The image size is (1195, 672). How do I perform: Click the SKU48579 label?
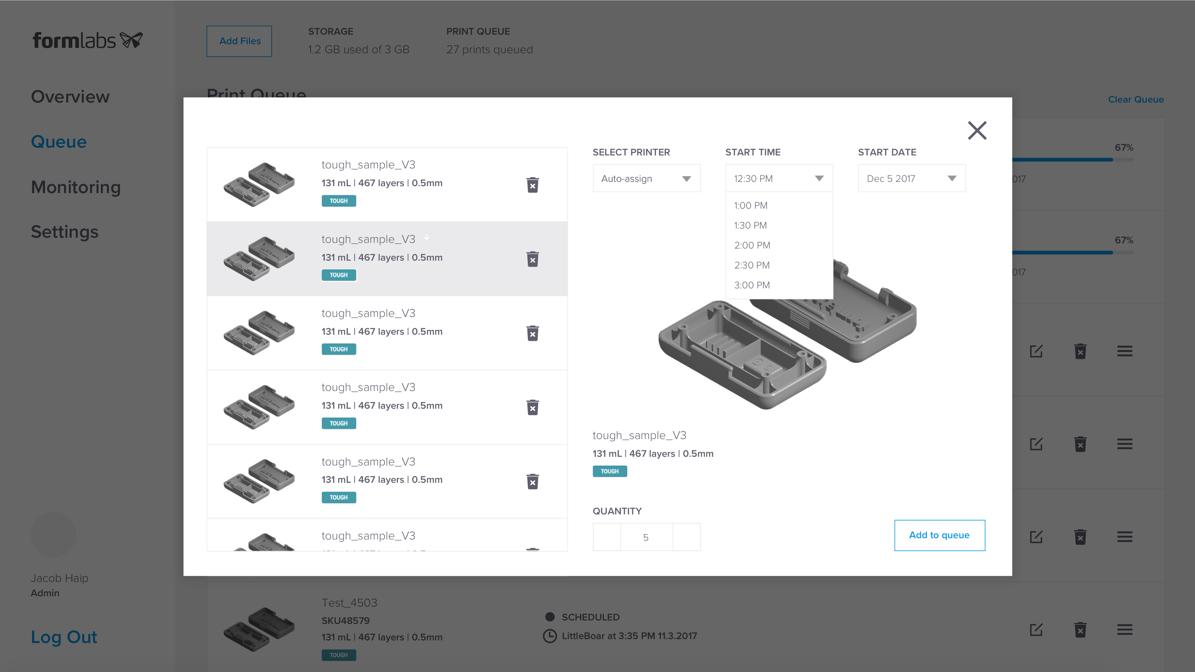[346, 620]
